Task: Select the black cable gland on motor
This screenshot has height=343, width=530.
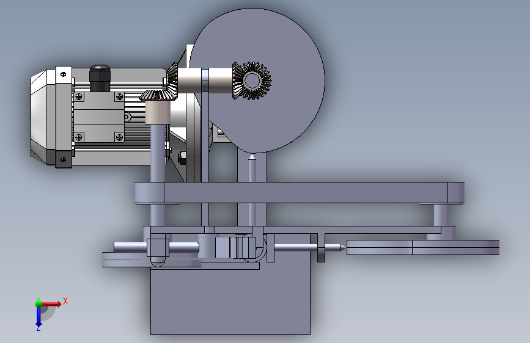Action: click(100, 78)
